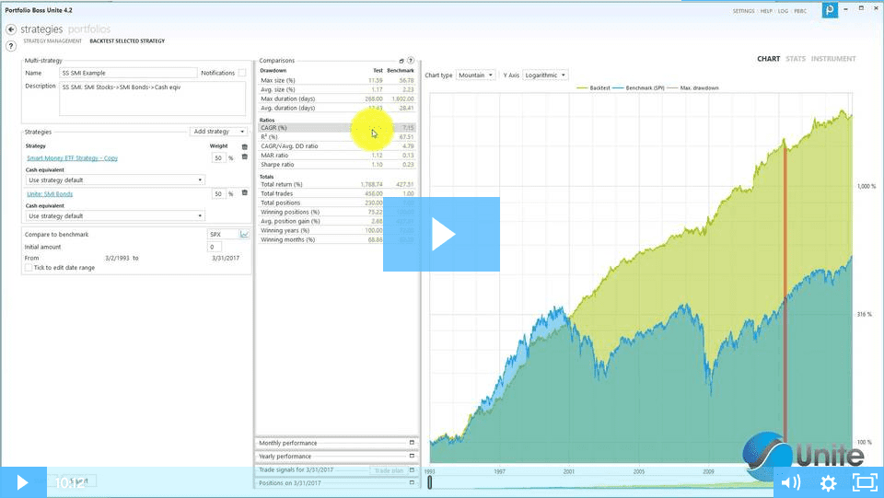Expand the Monthly performance panel
The image size is (884, 498).
coord(412,443)
